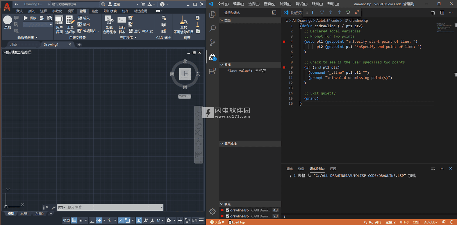Toggle clean screen icon in status bar
The width and height of the screenshot is (457, 225).
click(194, 220)
